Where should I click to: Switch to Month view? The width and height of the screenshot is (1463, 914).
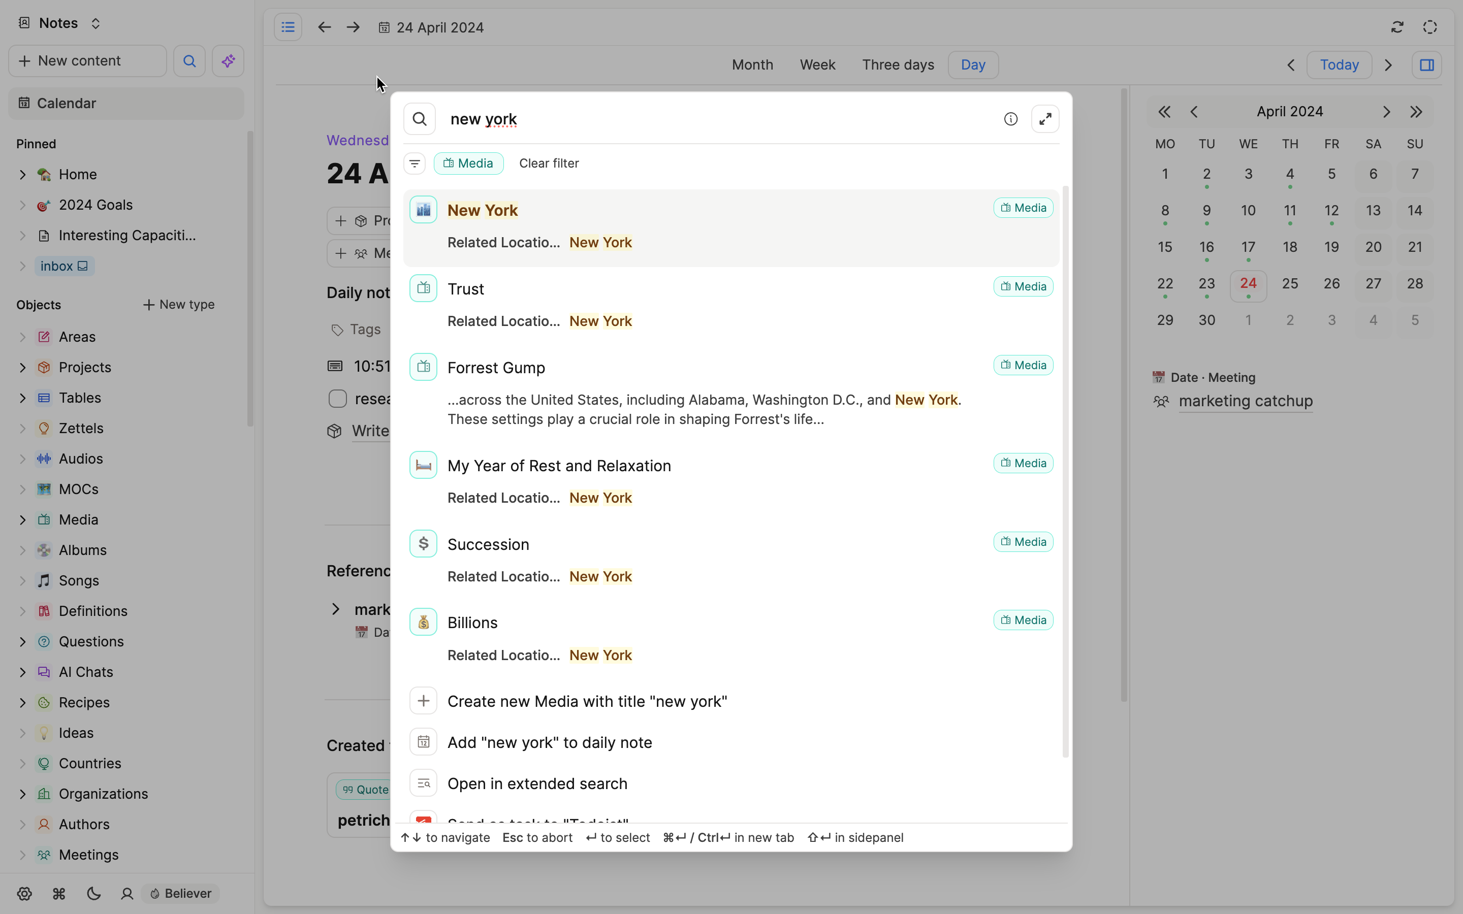[751, 64]
